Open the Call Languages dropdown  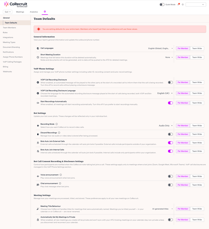click(x=160, y=48)
